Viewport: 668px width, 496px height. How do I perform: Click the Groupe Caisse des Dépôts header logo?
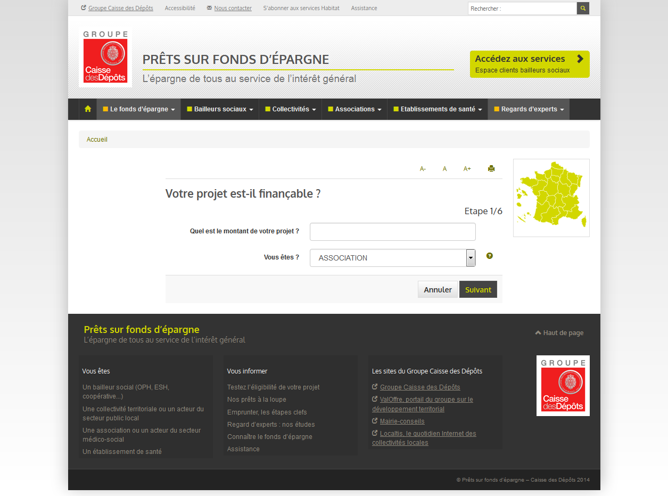105,58
